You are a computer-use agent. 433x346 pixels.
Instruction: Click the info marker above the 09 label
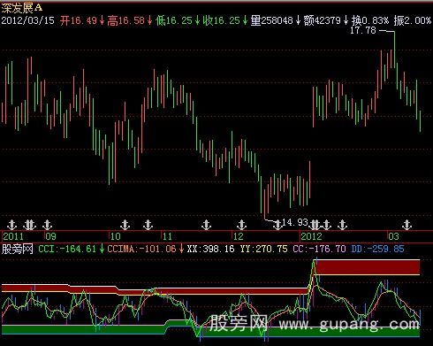(x=47, y=225)
